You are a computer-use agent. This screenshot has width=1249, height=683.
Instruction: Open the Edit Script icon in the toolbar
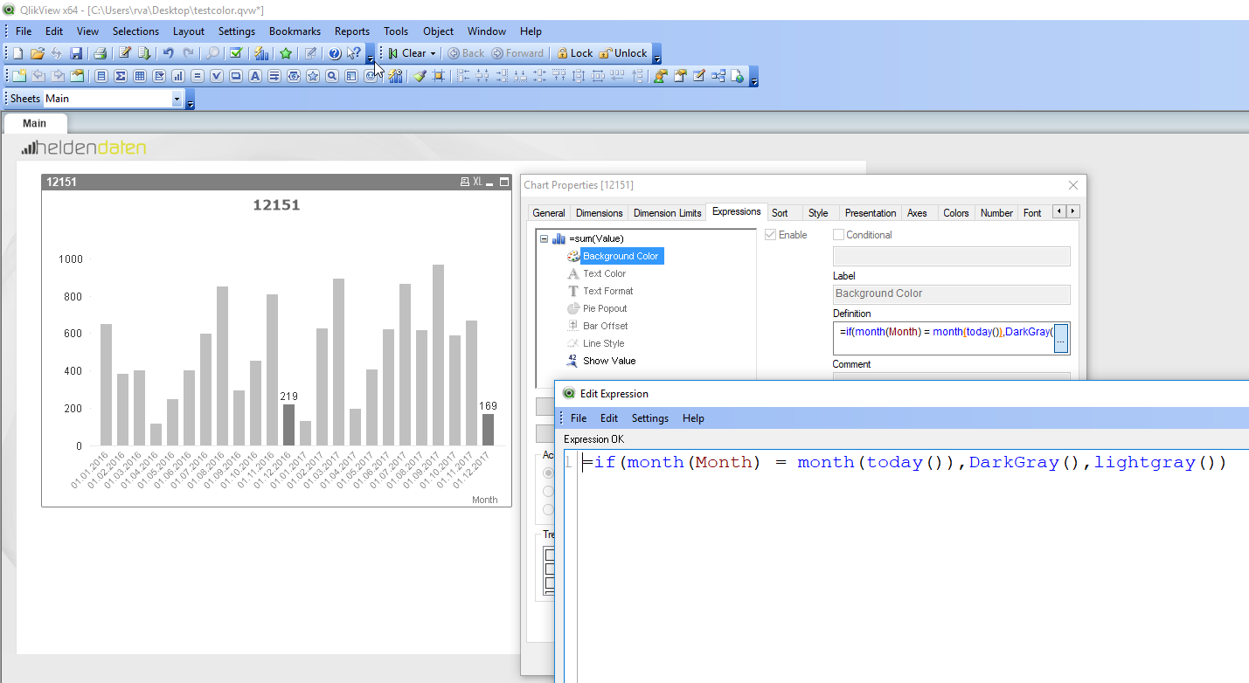123,52
